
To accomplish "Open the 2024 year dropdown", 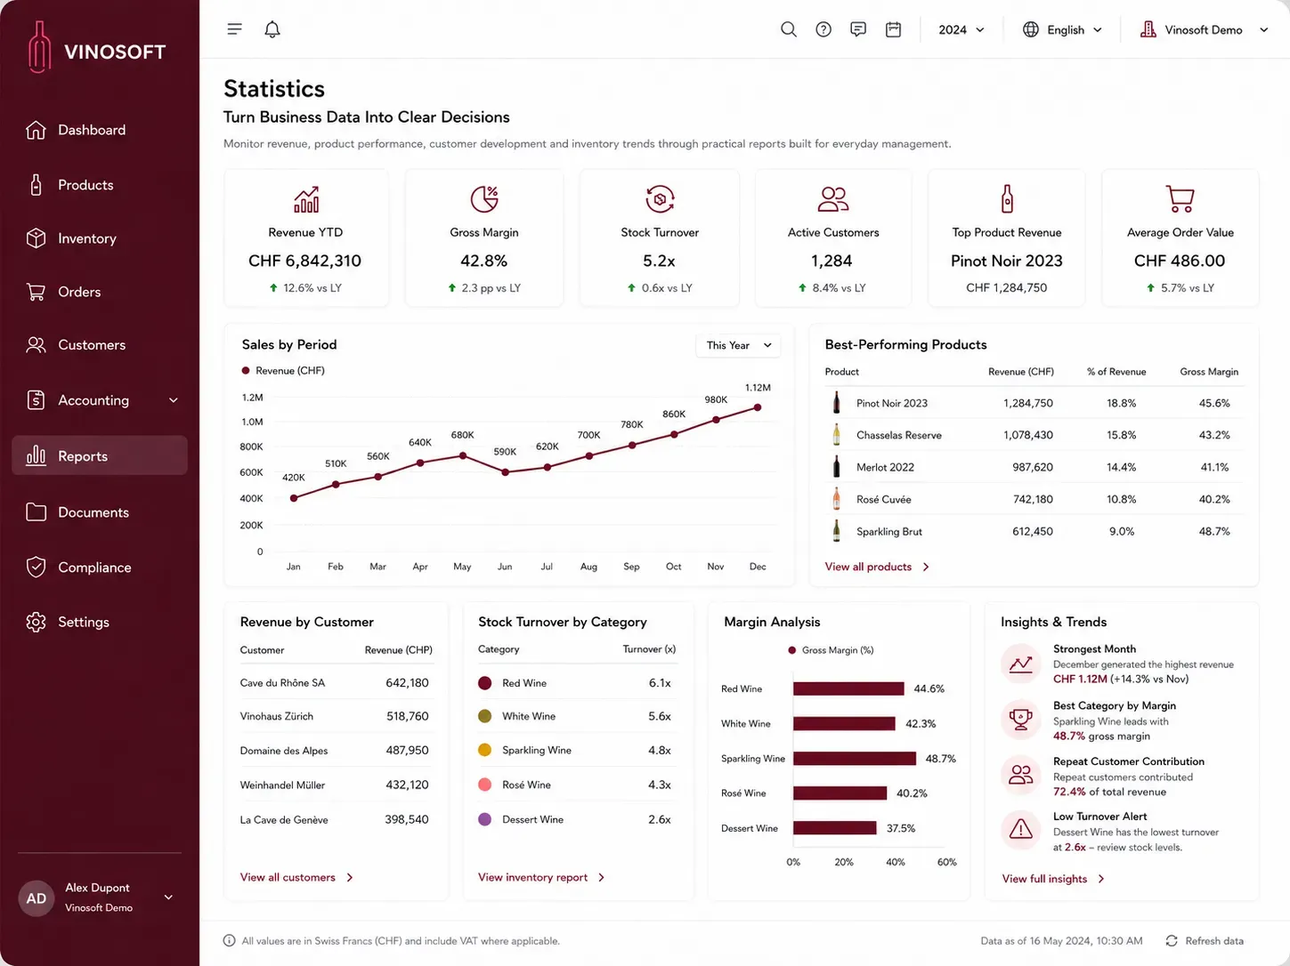I will [961, 29].
